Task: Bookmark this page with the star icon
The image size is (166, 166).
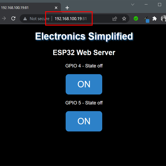Action: [x=124, y=19]
